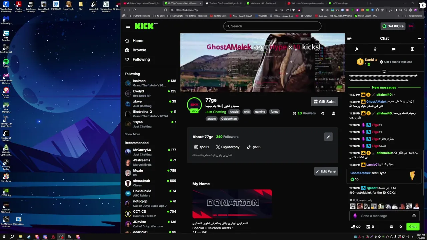The width and height of the screenshot is (427, 240).
Task: Click the DONATION panel banner
Action: coord(232,204)
